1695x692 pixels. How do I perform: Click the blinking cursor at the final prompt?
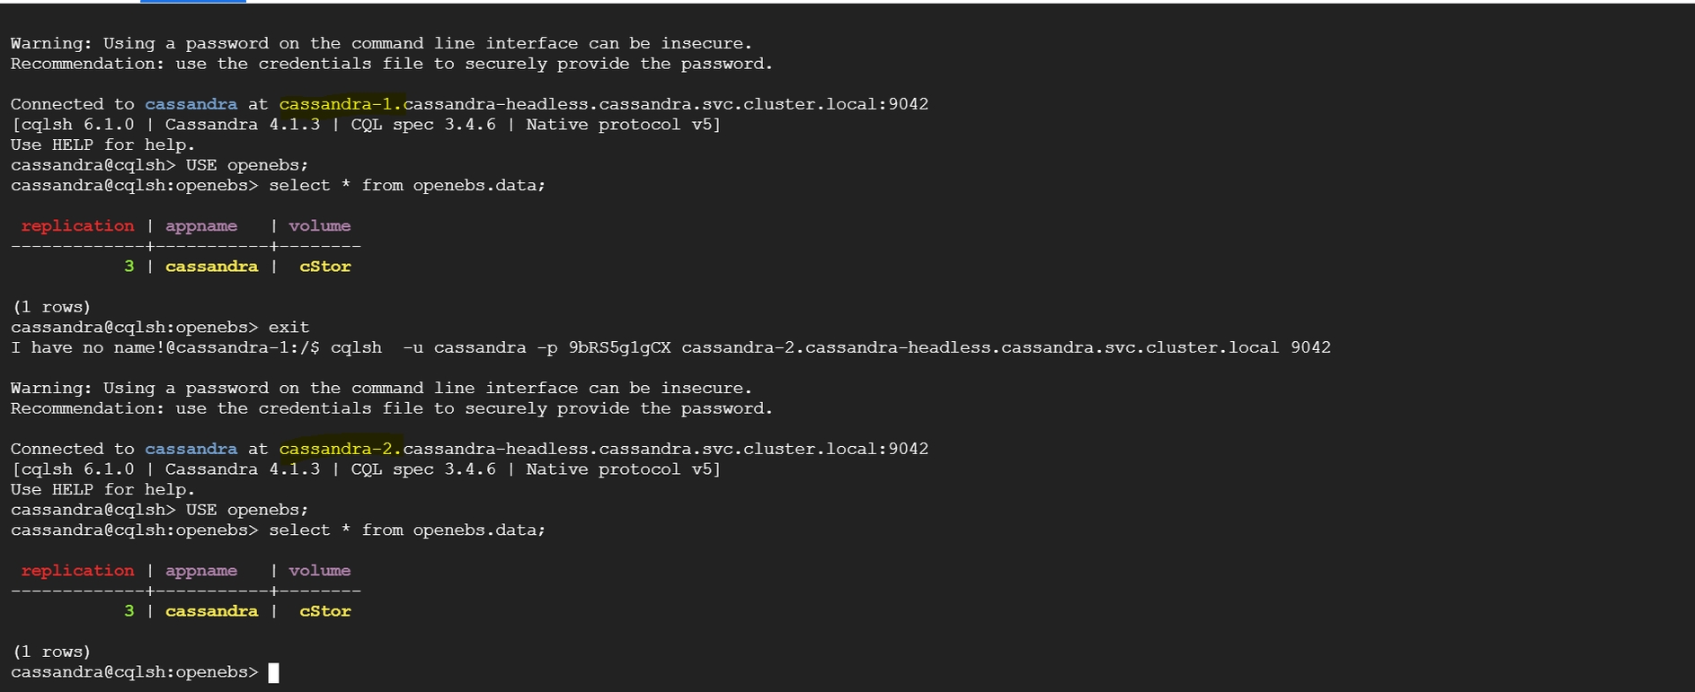(x=274, y=672)
